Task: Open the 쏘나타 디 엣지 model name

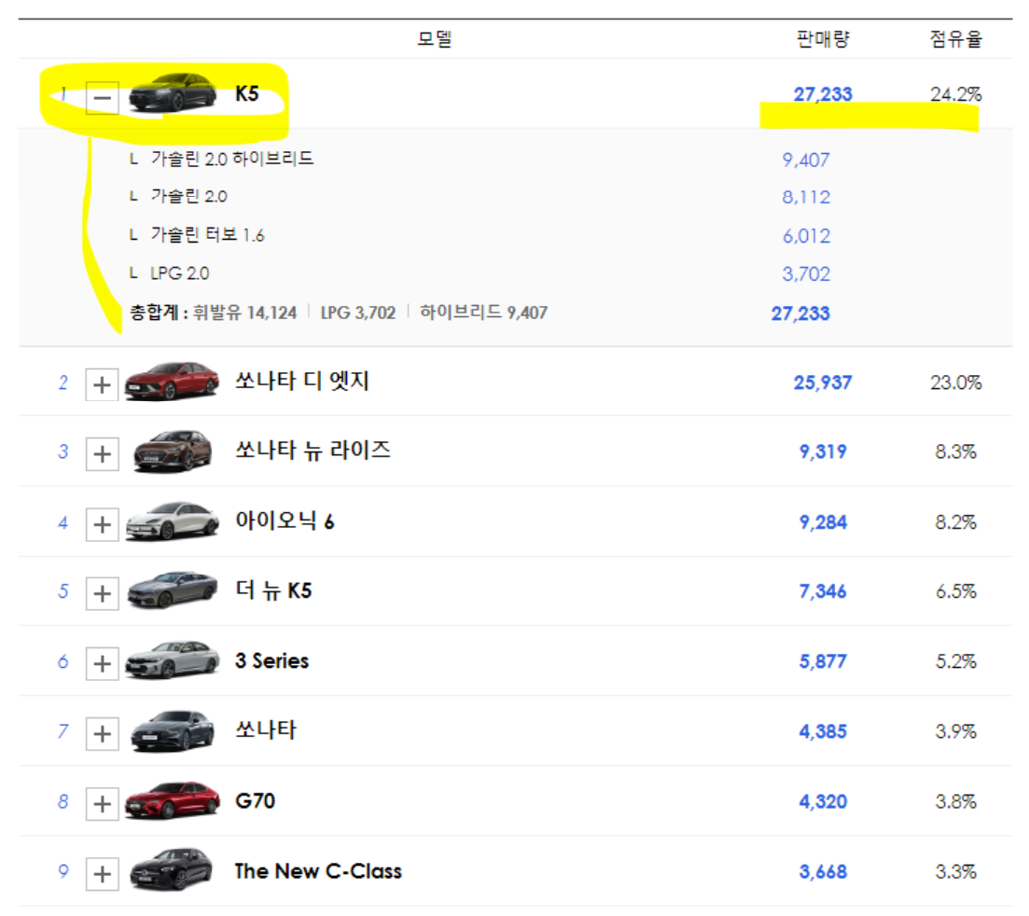Action: click(302, 381)
